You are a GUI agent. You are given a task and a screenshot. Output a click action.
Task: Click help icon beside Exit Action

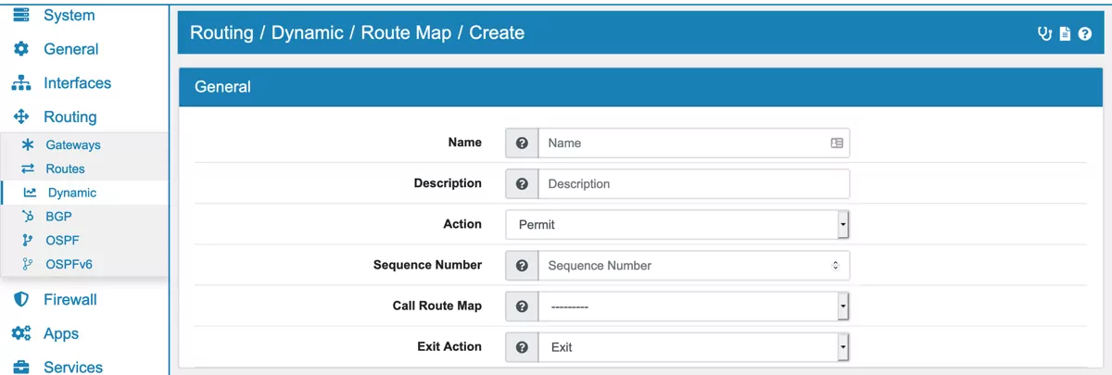pos(522,347)
